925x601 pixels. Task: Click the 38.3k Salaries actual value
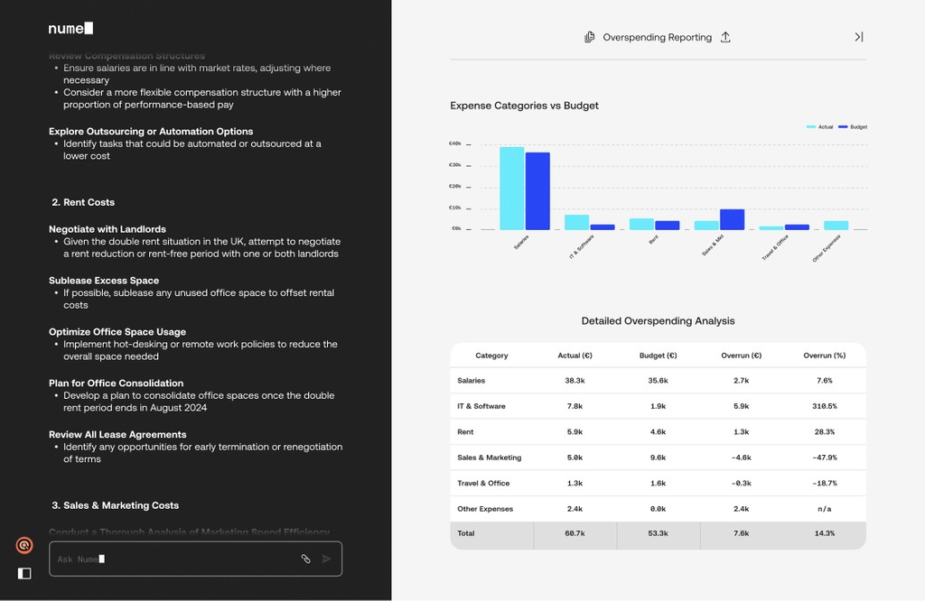click(x=575, y=381)
